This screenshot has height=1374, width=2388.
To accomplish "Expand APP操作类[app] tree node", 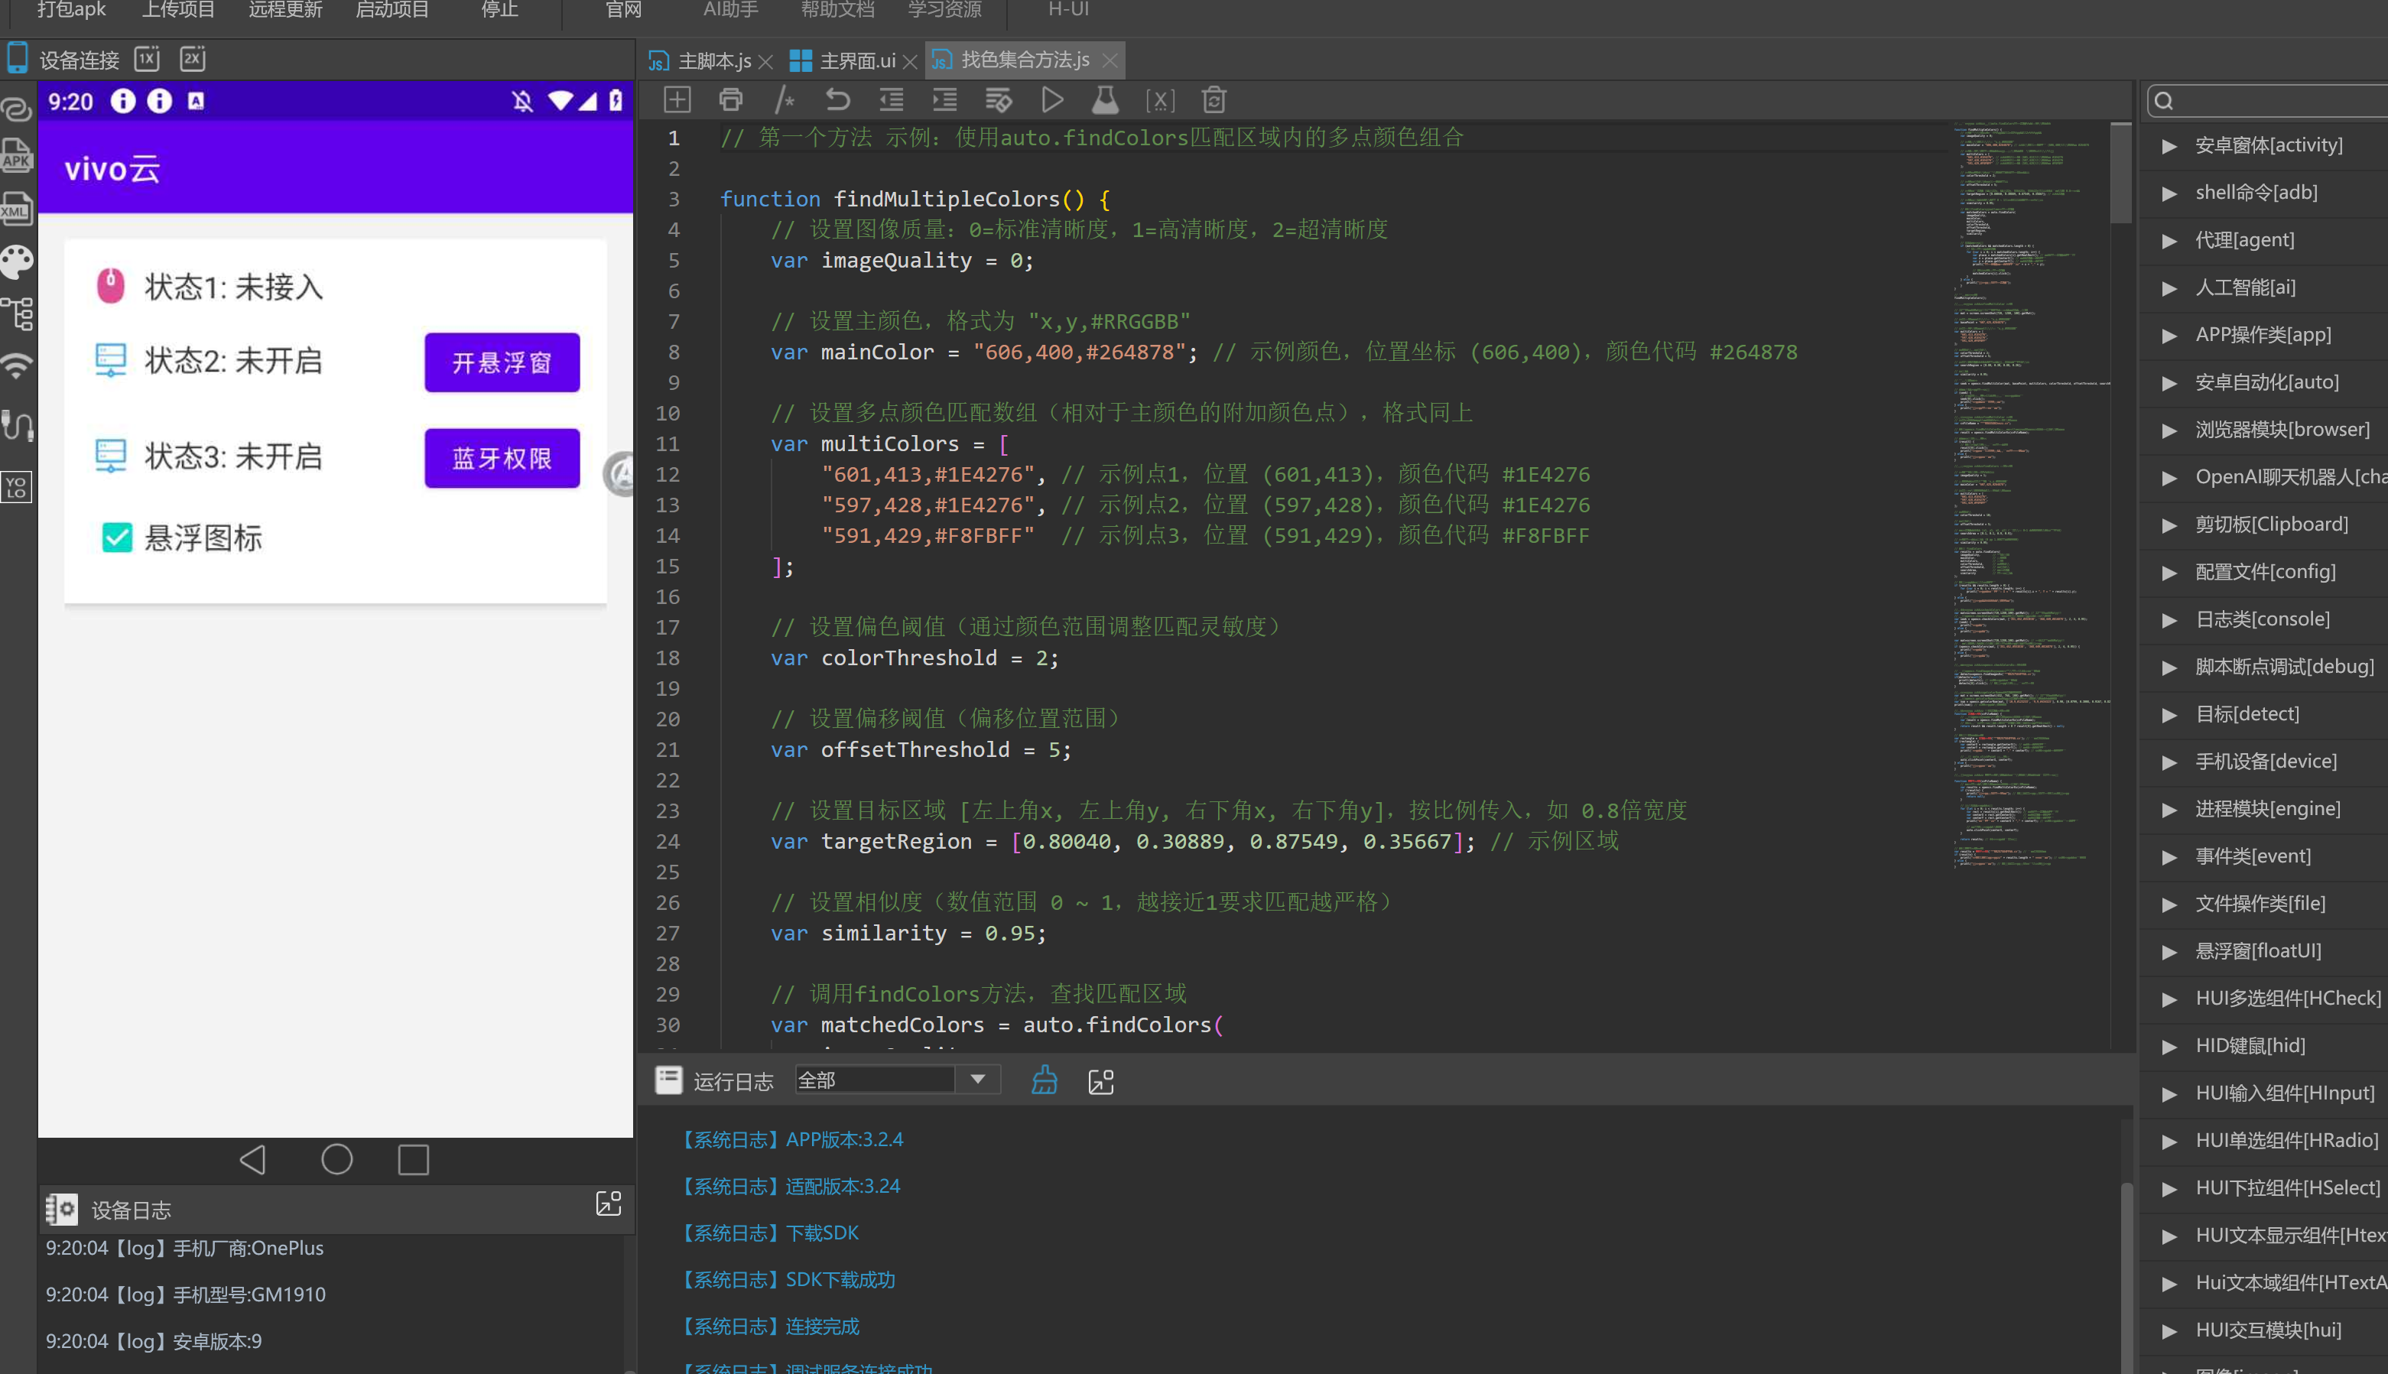I will pyautogui.click(x=2169, y=336).
